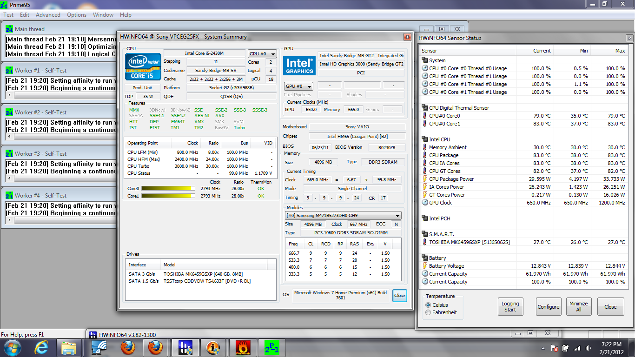Click the thermometer icon beside TOSHIBA MK6459GSXP
The width and height of the screenshot is (635, 357).
click(425, 242)
